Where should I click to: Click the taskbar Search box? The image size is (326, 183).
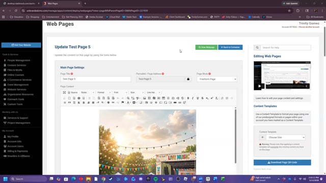(28, 179)
